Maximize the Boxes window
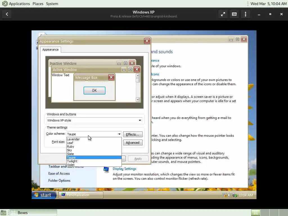Viewport: 288px width, 216px height. coord(270,14)
